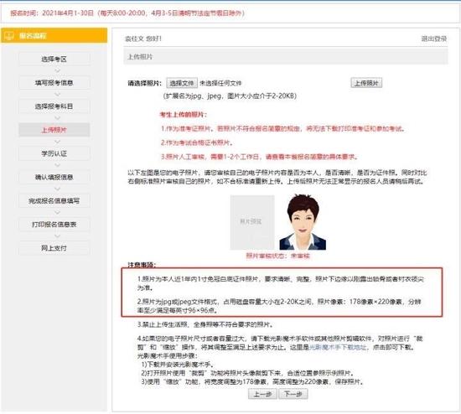Select the highlighted 上传照片 step
Viewport: 461px width, 414px height.
coord(54,130)
